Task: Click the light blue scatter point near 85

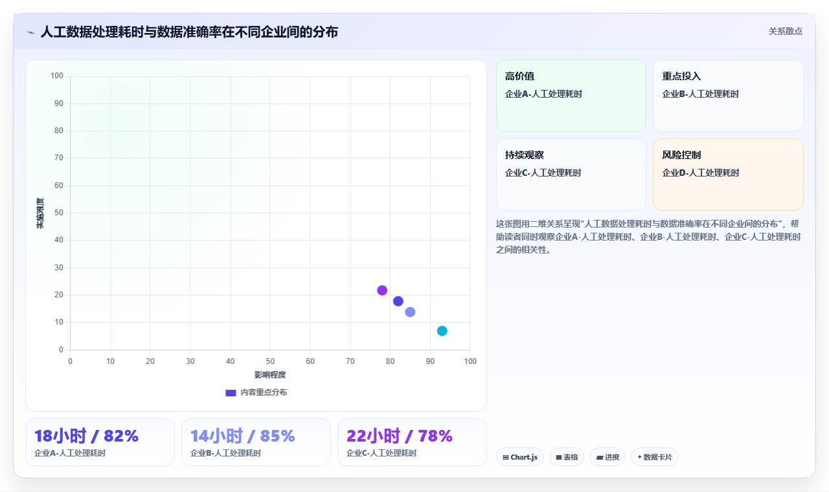Action: pyautogui.click(x=410, y=312)
